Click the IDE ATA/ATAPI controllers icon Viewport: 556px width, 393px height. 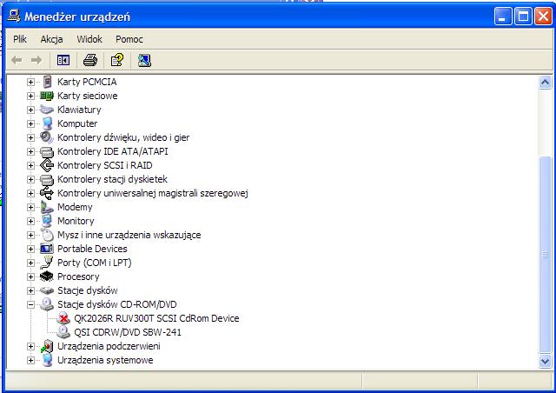47,151
